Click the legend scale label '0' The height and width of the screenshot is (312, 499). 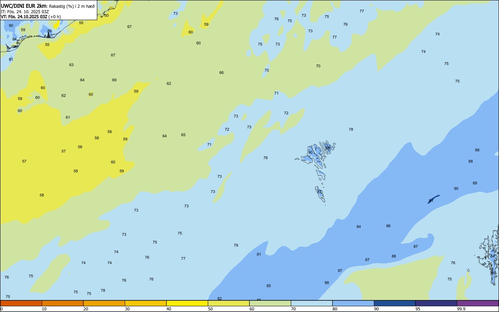click(2, 309)
